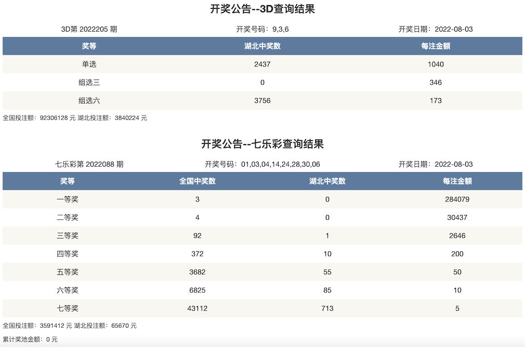Click 七等奖 prize amount 5

(x=457, y=308)
